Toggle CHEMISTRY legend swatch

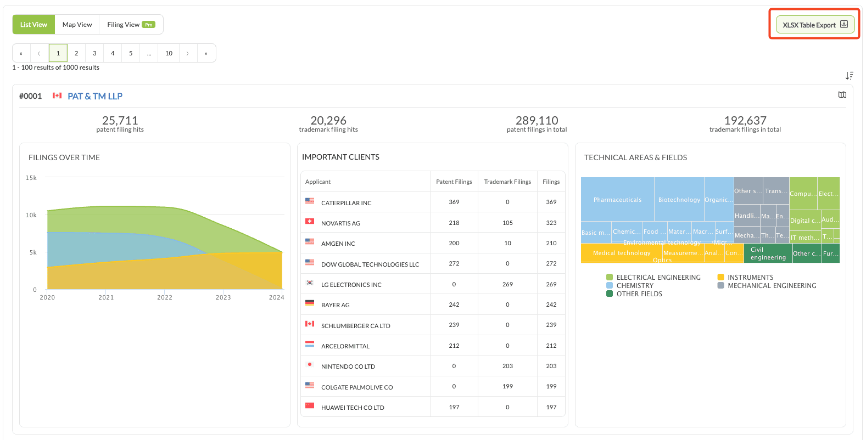[x=610, y=286]
